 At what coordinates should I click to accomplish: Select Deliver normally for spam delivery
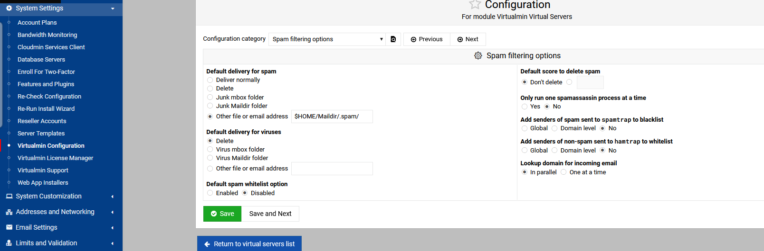pos(210,80)
